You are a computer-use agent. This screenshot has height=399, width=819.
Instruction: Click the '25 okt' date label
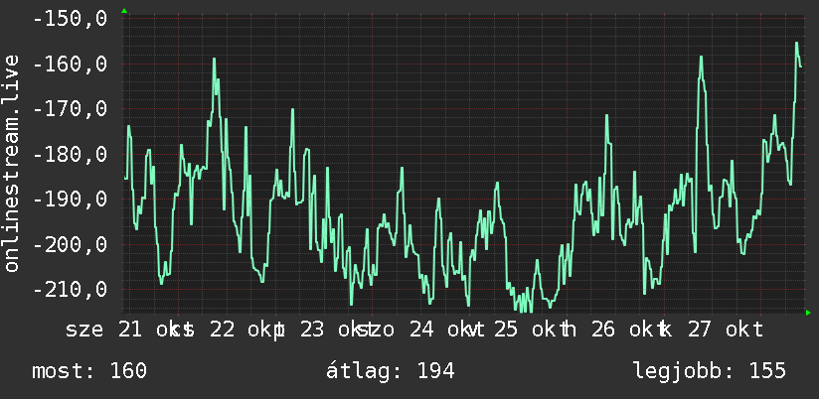(528, 330)
